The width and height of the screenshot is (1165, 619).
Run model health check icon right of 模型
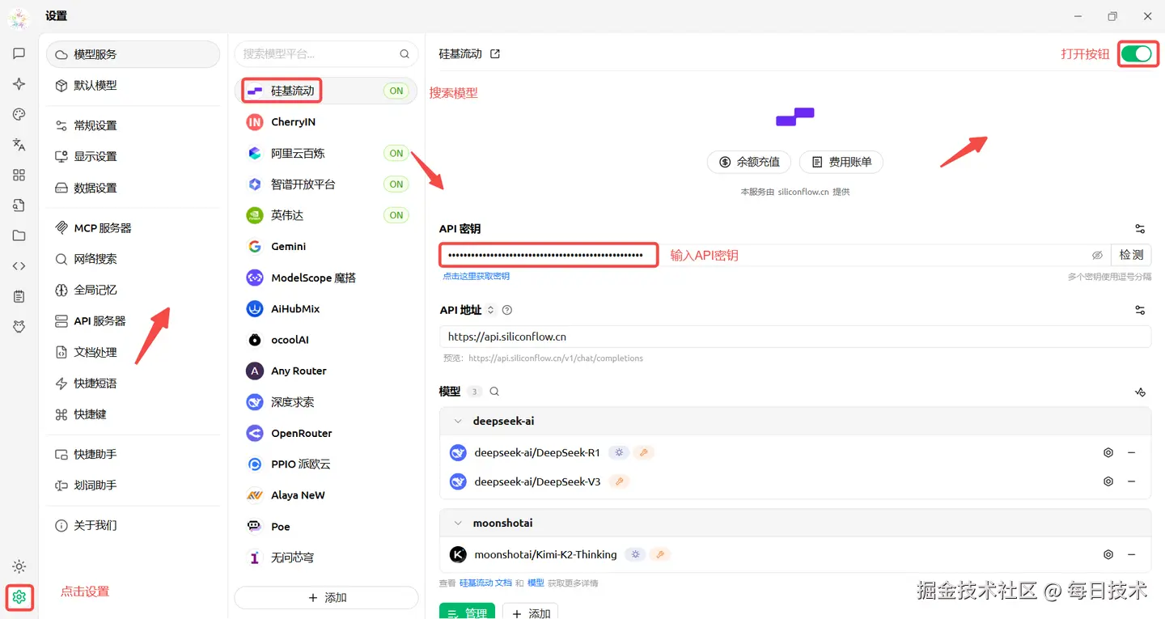pos(1140,392)
